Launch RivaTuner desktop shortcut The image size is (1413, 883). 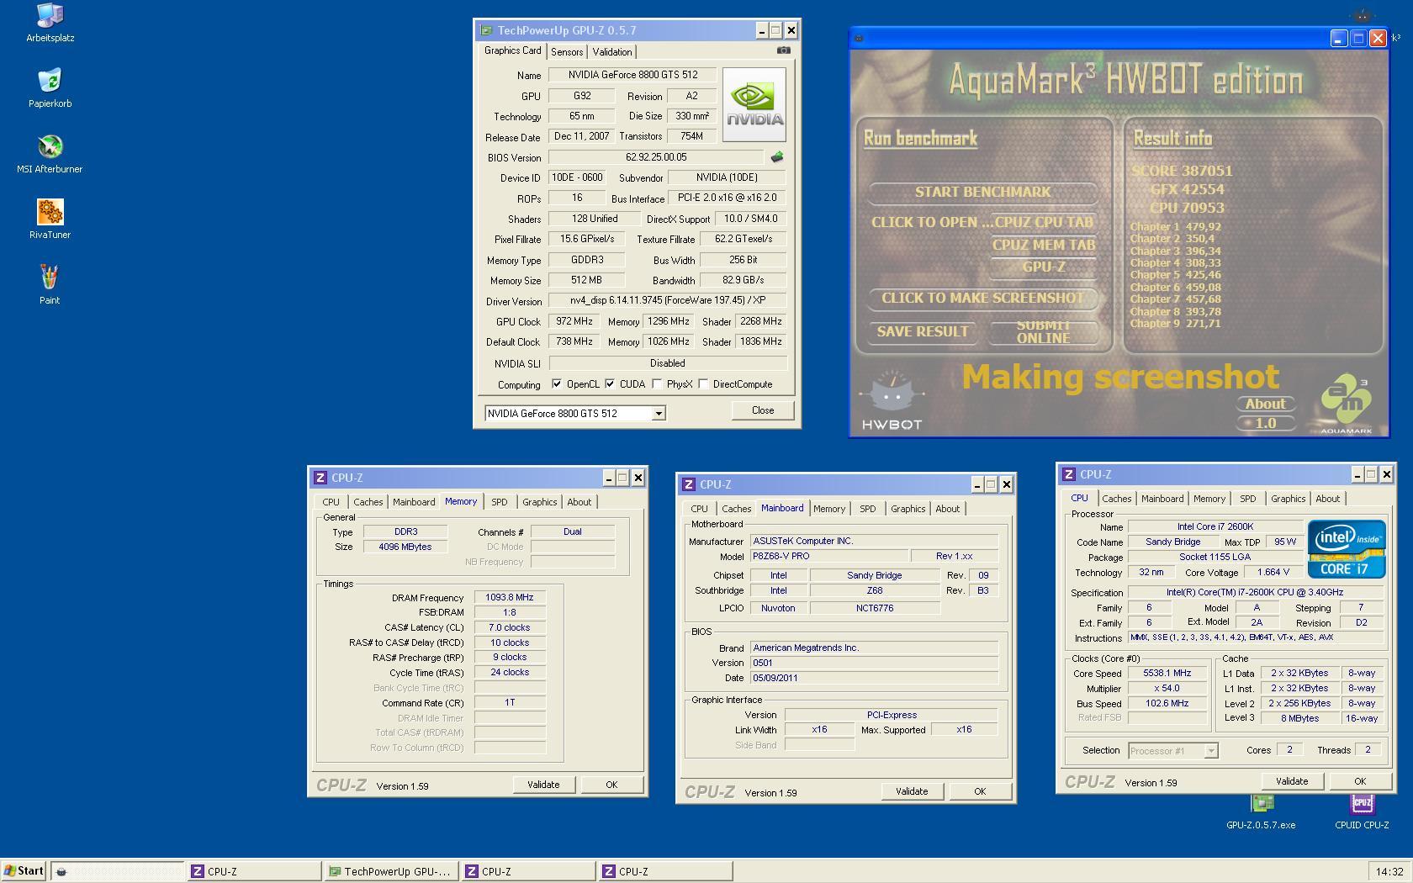pos(50,219)
